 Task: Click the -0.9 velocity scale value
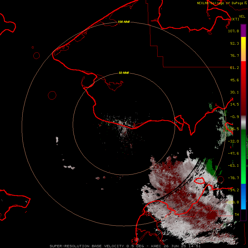coord(234,117)
